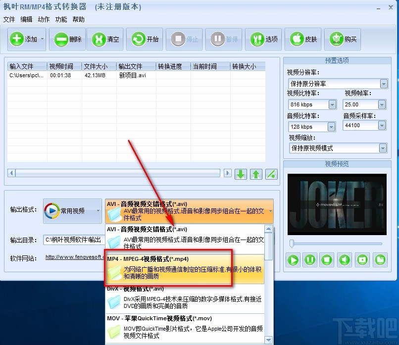Open the 选项 options icon

257,39
